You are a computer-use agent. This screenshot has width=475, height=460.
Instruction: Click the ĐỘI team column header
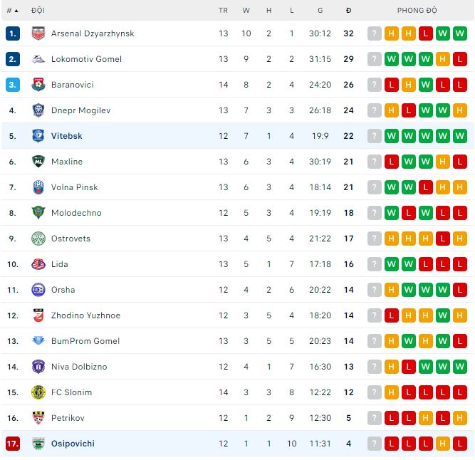click(x=38, y=11)
